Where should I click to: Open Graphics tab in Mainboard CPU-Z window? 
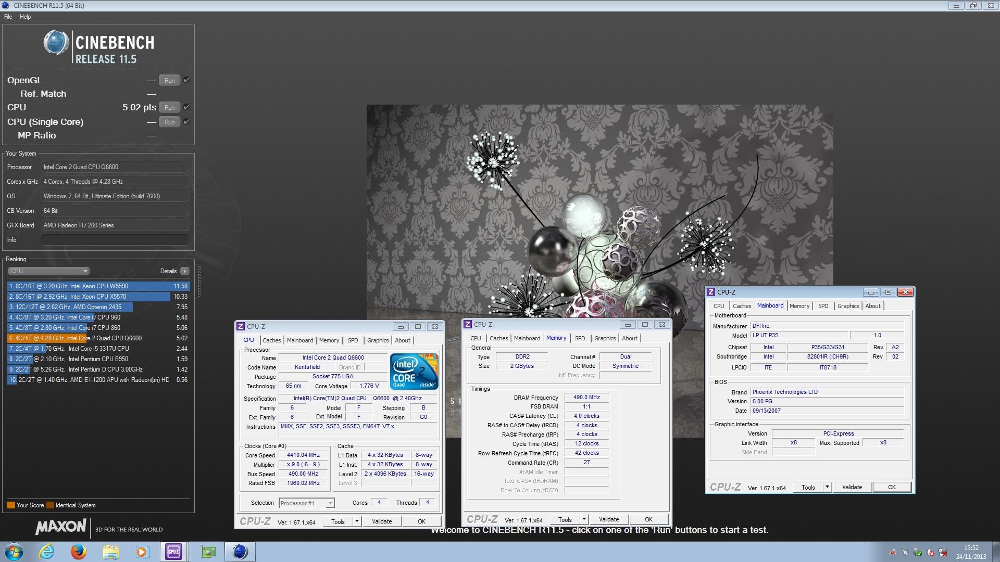point(848,306)
